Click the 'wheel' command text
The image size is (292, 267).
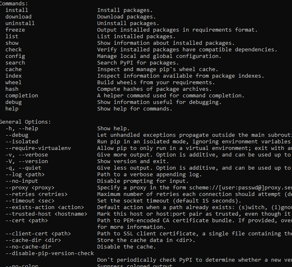[x=14, y=83]
